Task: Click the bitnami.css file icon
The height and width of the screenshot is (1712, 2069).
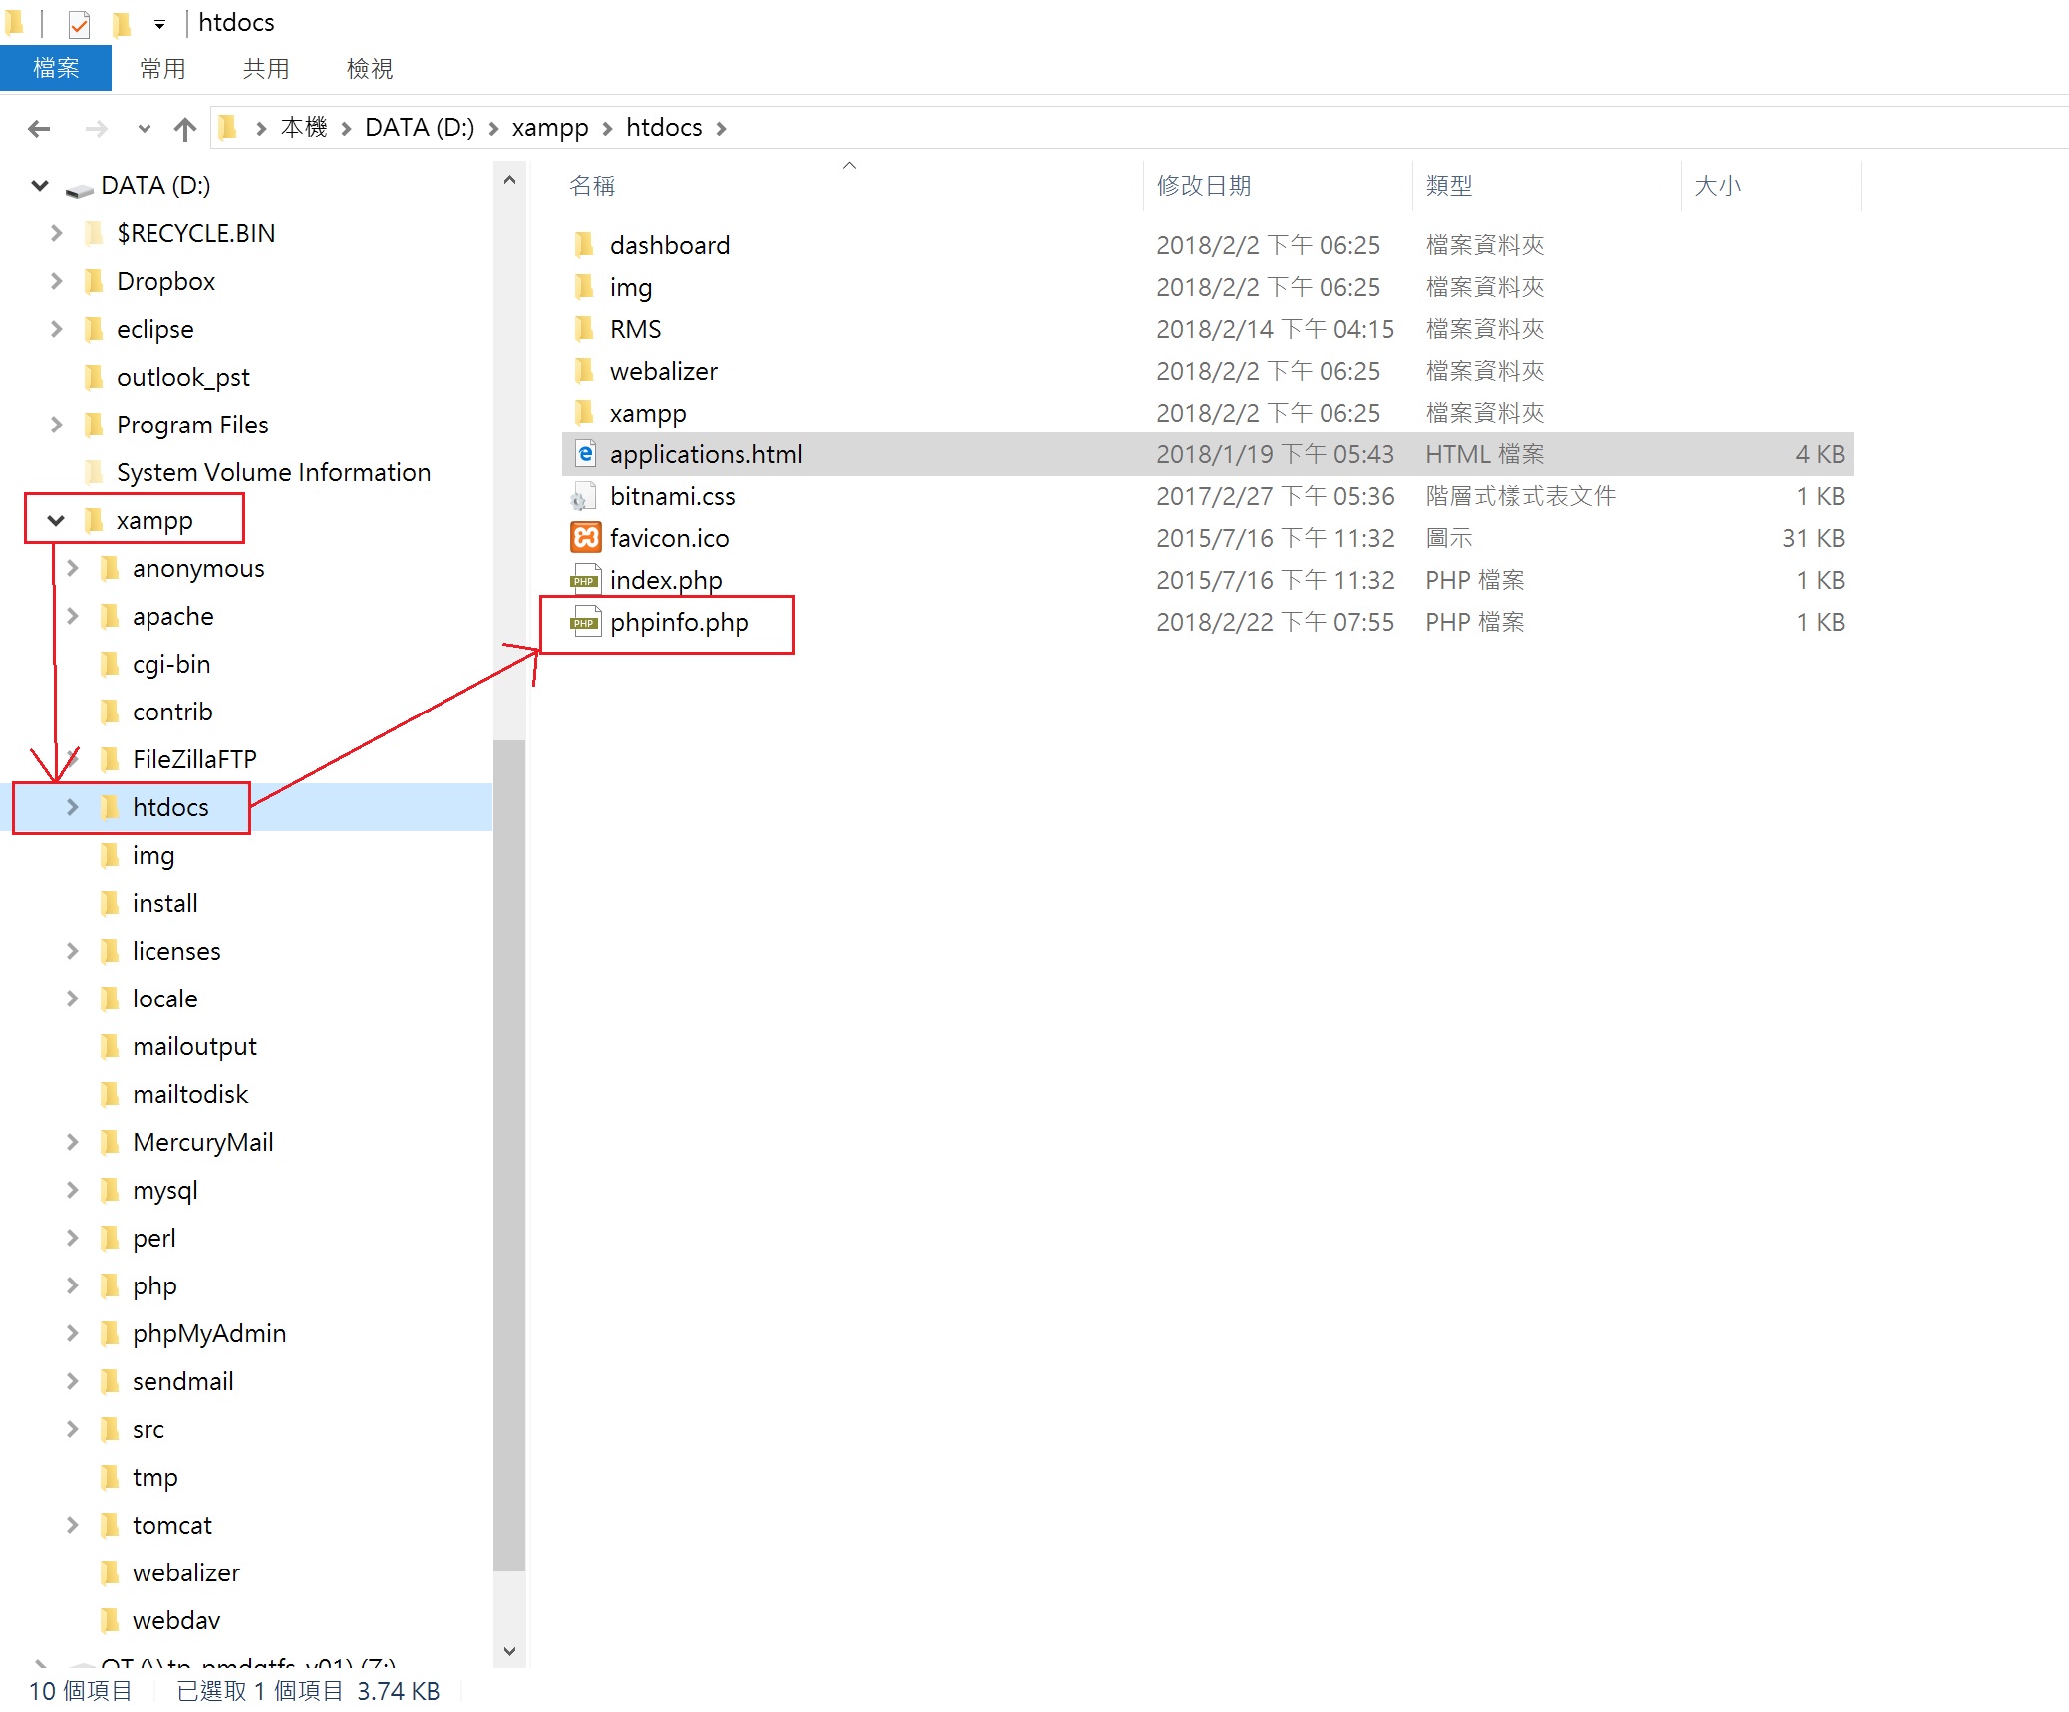Action: [583, 496]
